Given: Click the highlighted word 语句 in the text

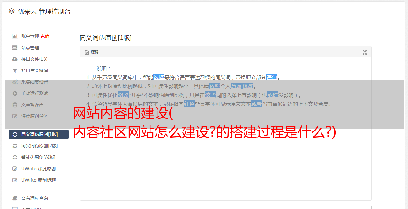Looking at the screenshot, I should [272, 77].
